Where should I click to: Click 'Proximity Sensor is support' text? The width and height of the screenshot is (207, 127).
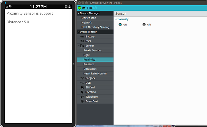(30, 13)
